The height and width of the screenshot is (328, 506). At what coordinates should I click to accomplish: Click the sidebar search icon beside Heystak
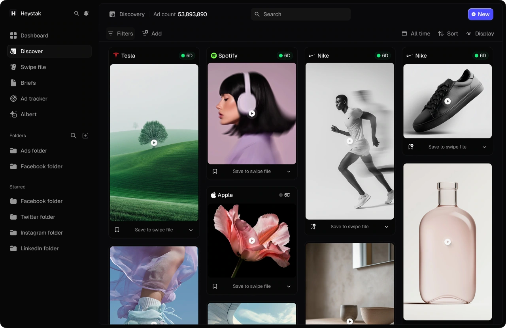coord(77,13)
